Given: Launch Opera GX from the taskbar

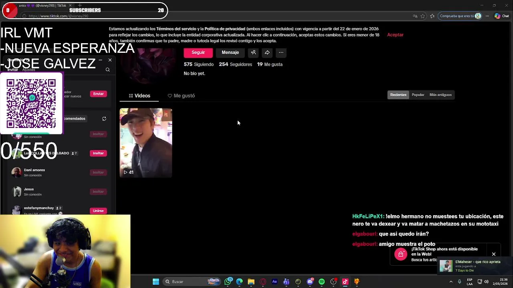Looking at the screenshot, I should click(263, 282).
